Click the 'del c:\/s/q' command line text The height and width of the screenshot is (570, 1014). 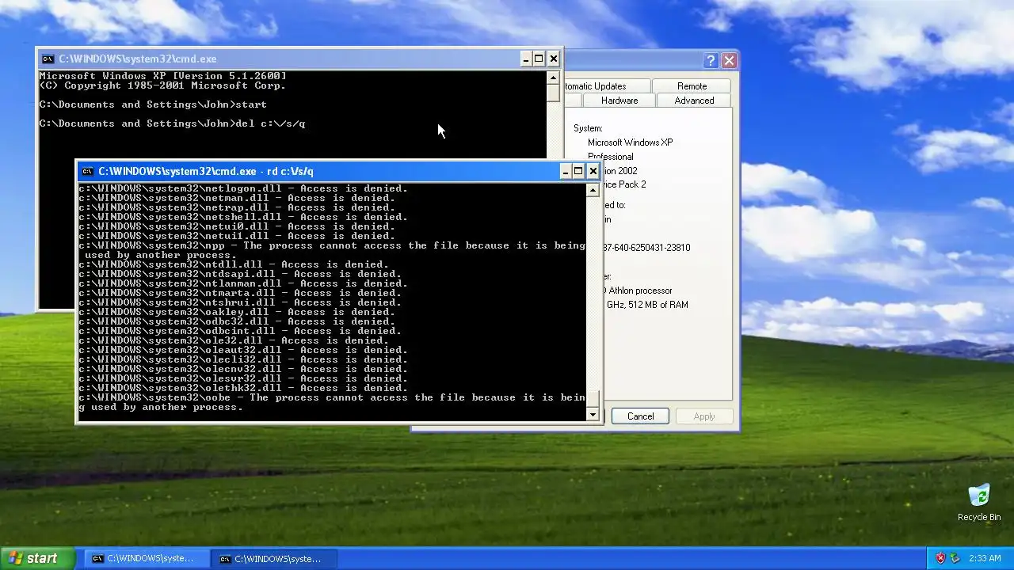(x=270, y=123)
